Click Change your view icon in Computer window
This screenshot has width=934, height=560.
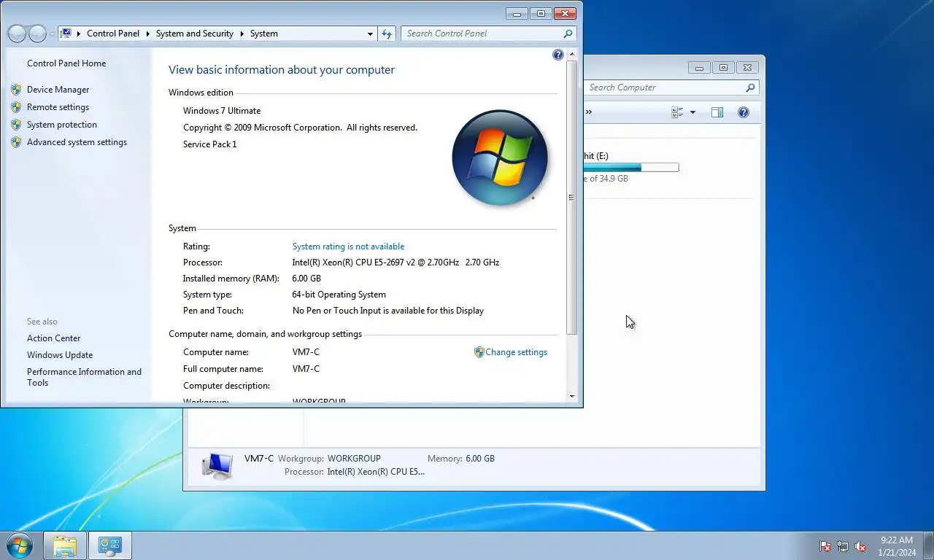[x=677, y=112]
